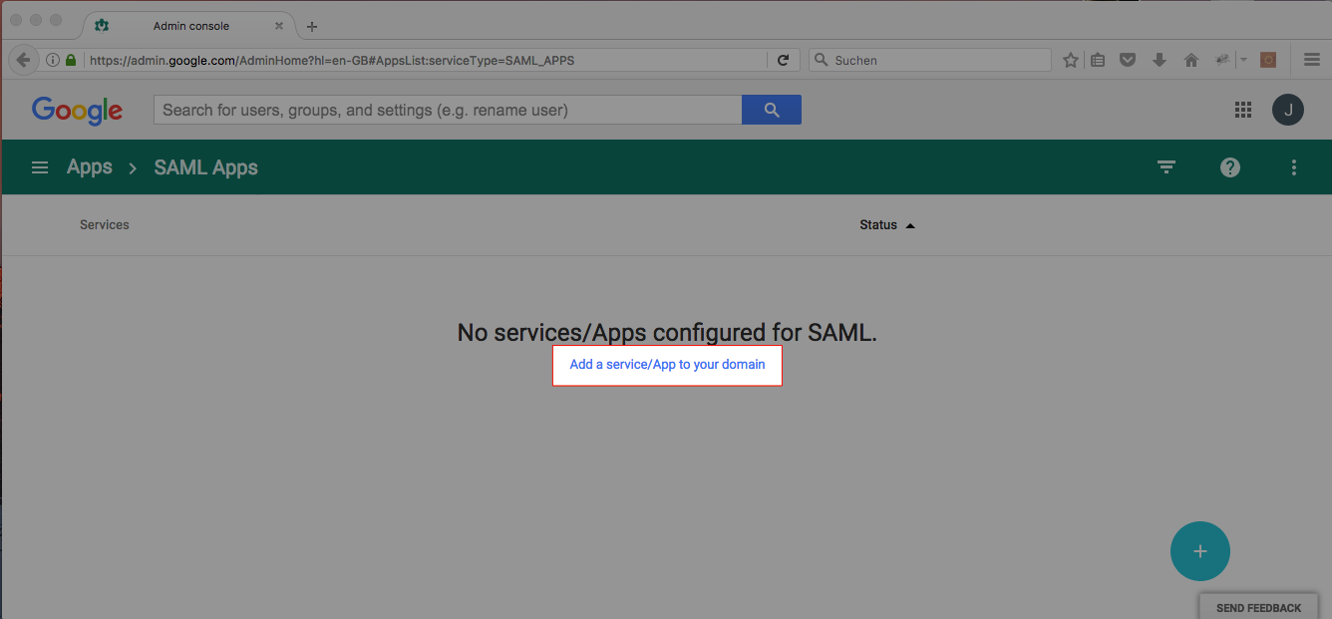Screen dimensions: 1332x619
Task: Click the bug extension icon in toolbar
Action: [1221, 60]
